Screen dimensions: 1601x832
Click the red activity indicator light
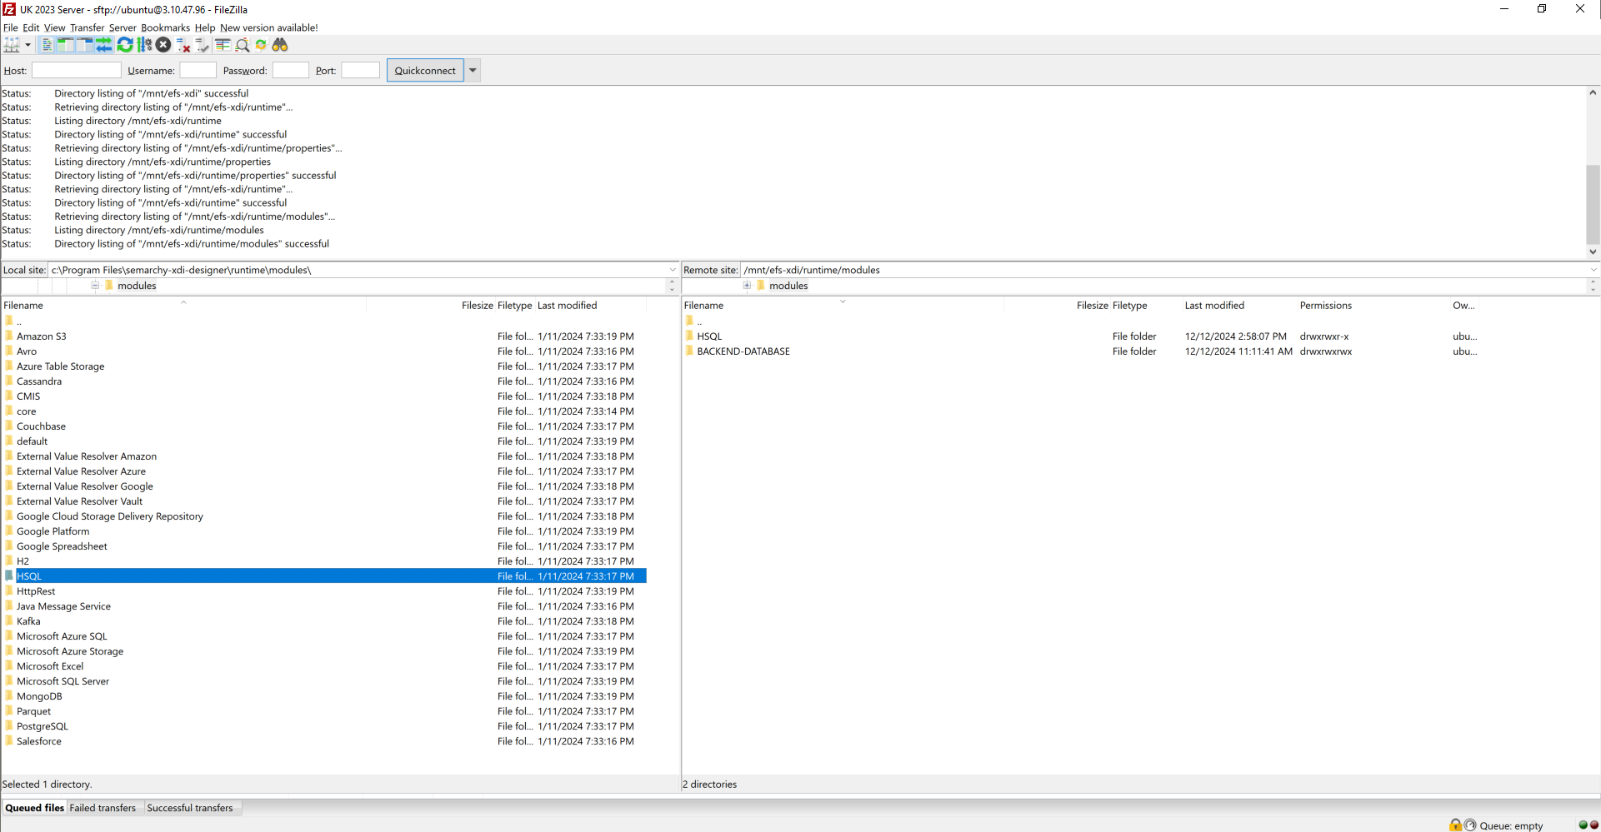[1593, 825]
